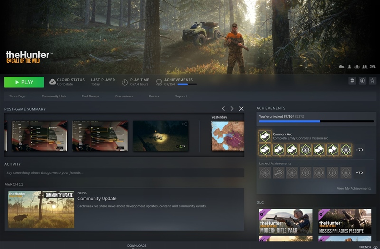Click the 'LAST PLAYED' label
The height and width of the screenshot is (249, 380).
pyautogui.click(x=103, y=80)
